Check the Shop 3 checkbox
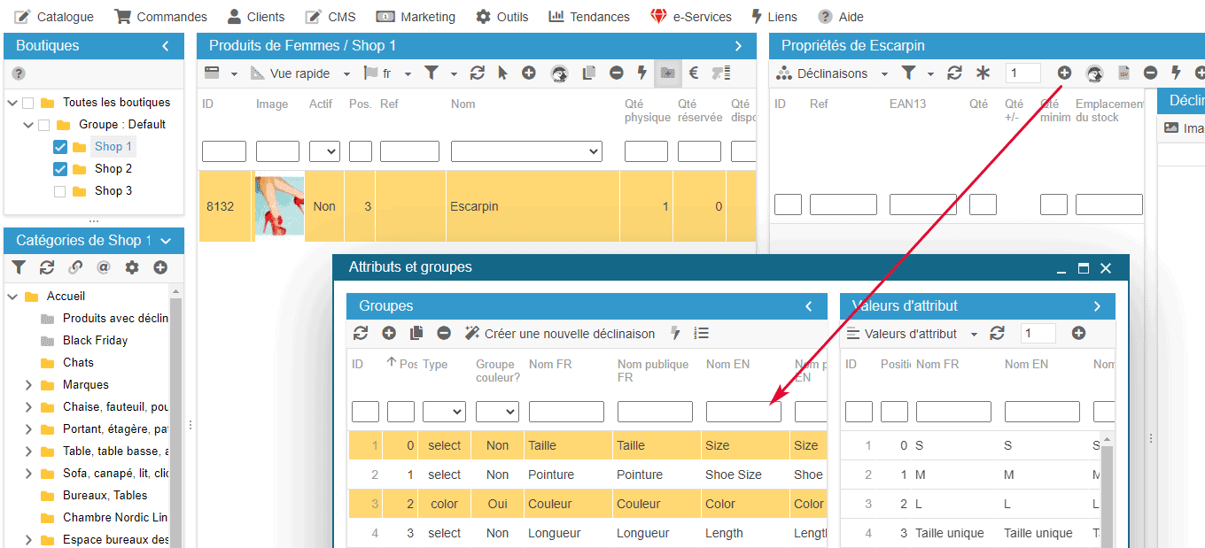The width and height of the screenshot is (1205, 548). pyautogui.click(x=60, y=191)
